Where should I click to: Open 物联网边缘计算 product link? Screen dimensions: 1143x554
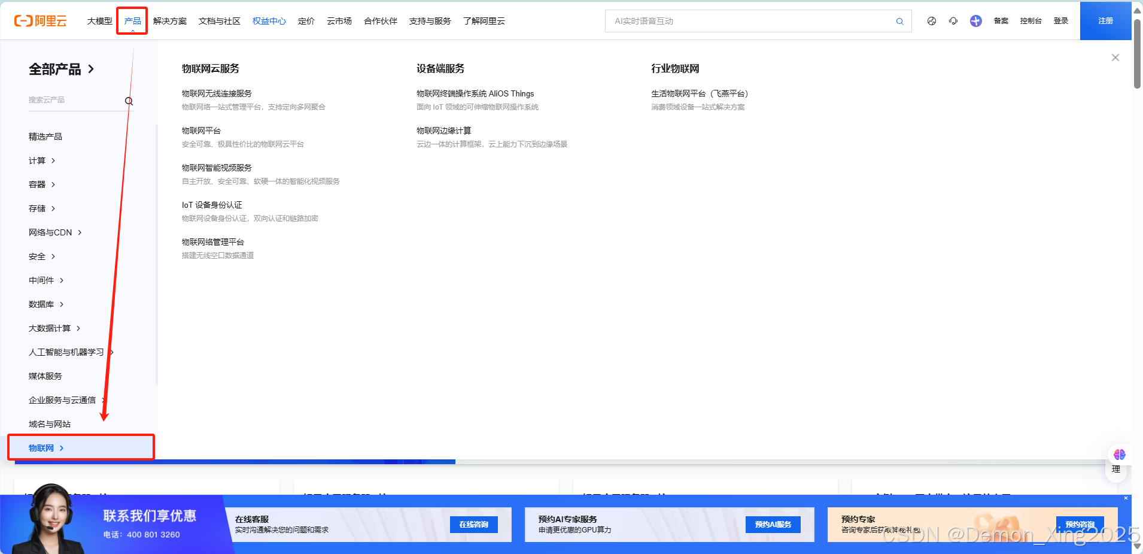pyautogui.click(x=444, y=131)
